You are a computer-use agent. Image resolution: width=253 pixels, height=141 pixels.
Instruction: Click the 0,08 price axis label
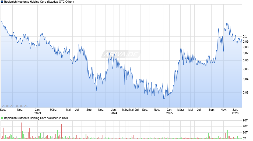click(245, 47)
